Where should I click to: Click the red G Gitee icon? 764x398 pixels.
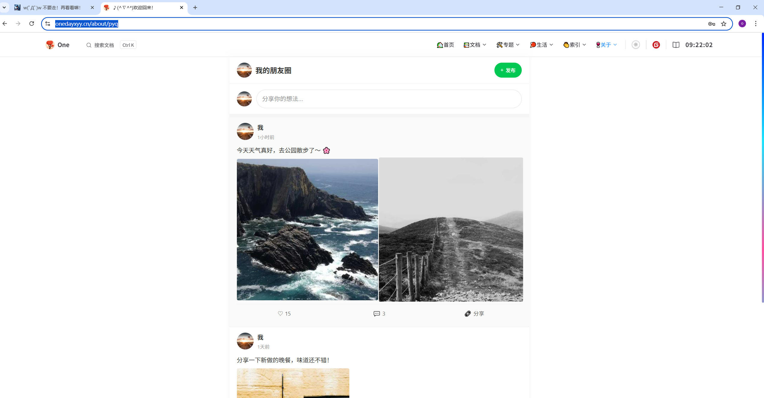pos(656,45)
